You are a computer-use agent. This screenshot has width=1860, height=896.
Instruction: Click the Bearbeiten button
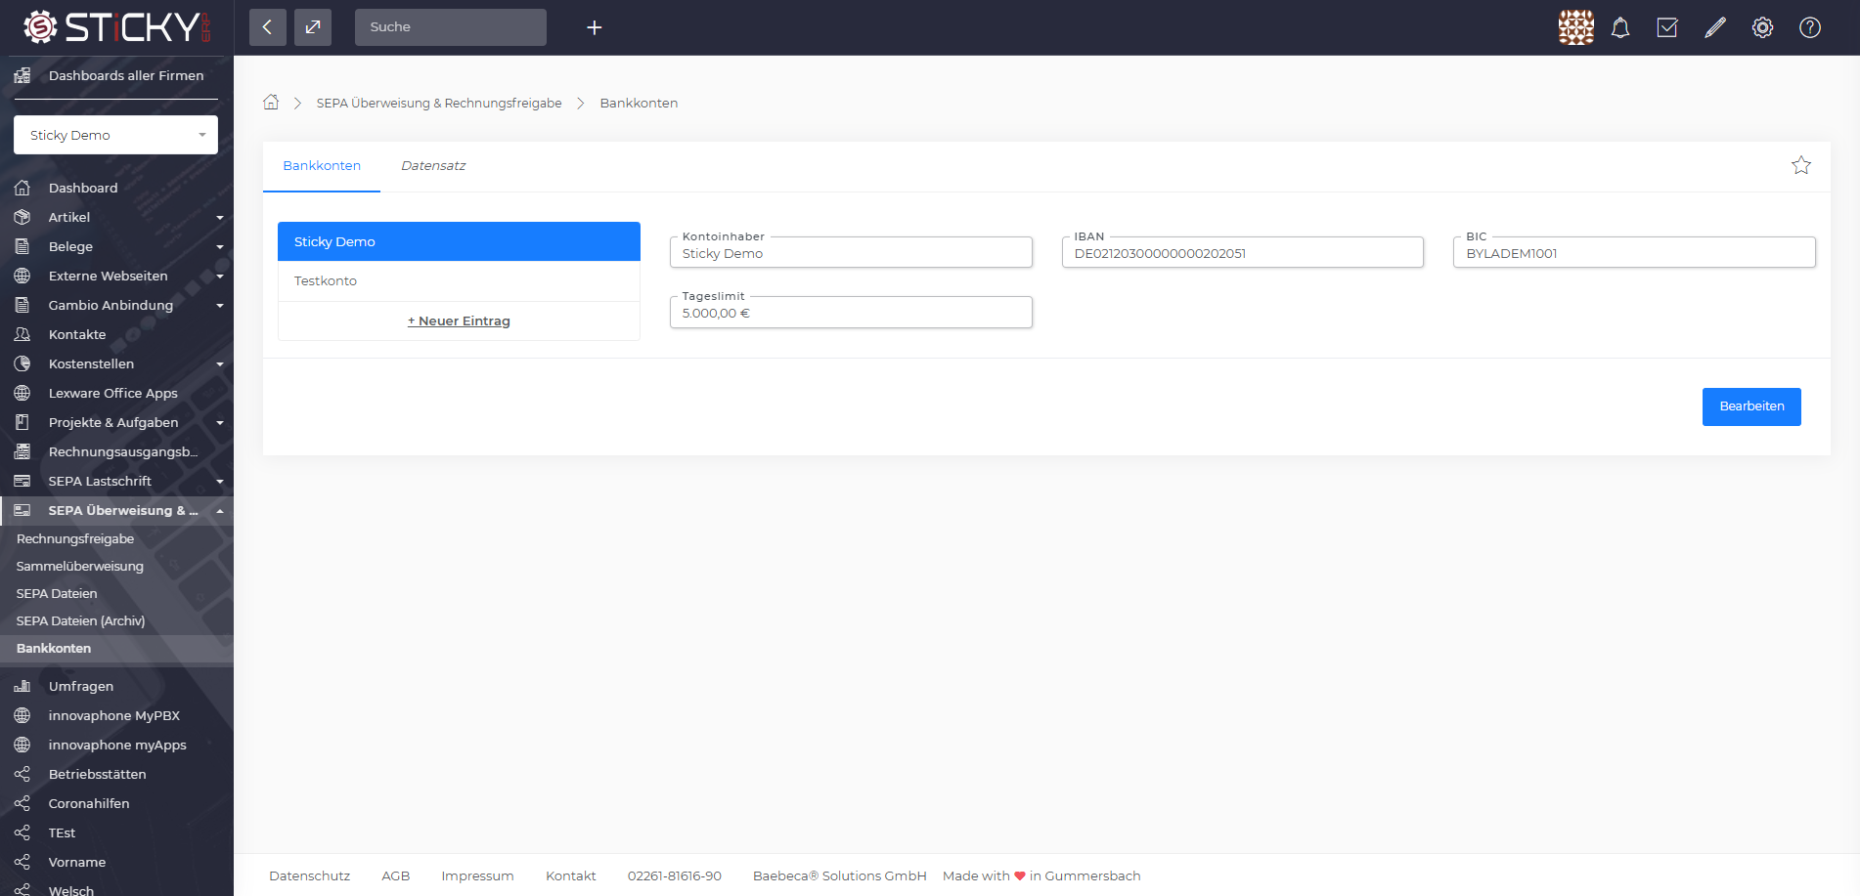tap(1750, 406)
